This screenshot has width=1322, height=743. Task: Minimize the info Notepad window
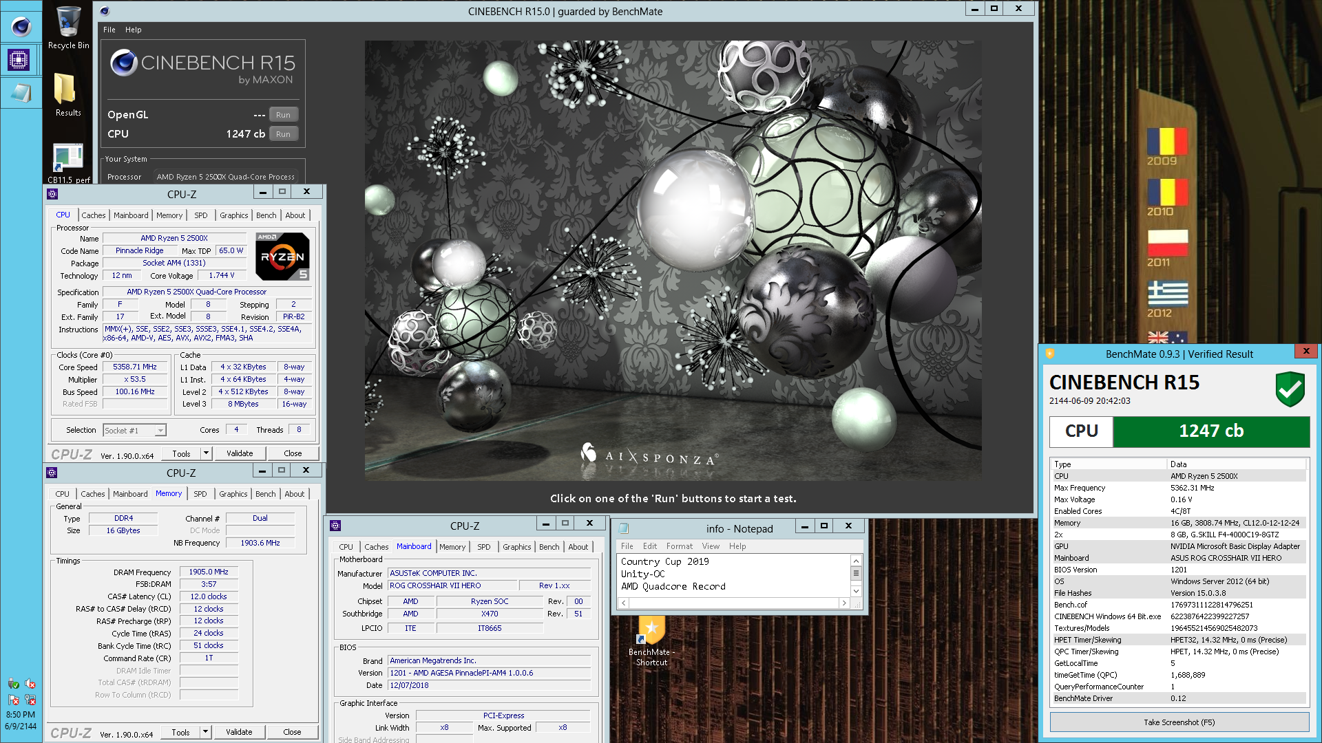[804, 526]
